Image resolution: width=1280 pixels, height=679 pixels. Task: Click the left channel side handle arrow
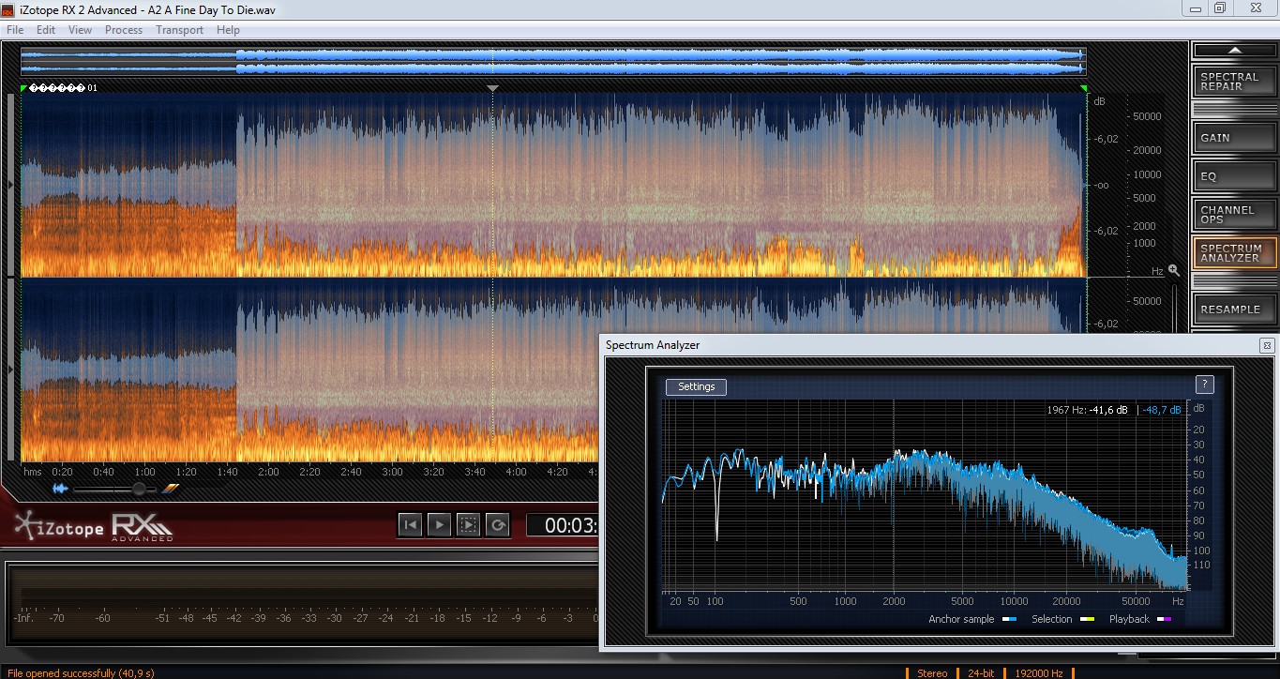pyautogui.click(x=11, y=185)
